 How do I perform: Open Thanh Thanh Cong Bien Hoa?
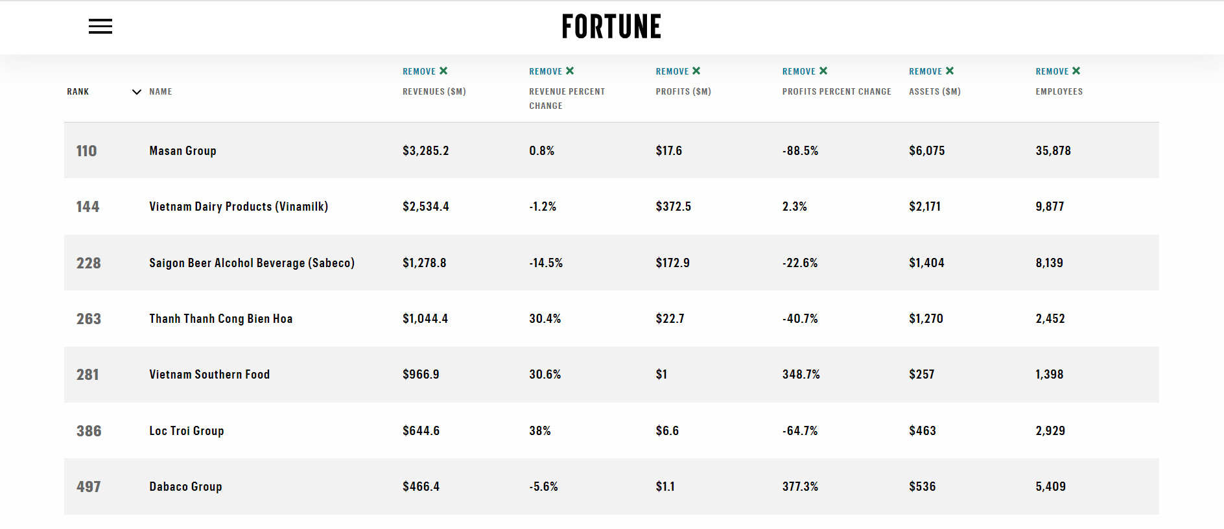(x=220, y=319)
